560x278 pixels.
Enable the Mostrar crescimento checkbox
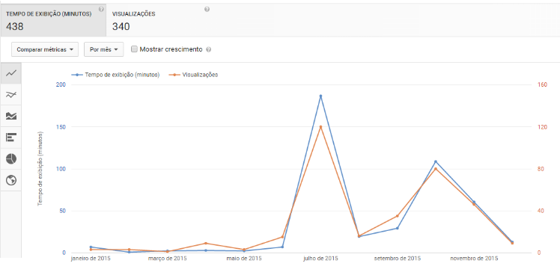point(134,49)
